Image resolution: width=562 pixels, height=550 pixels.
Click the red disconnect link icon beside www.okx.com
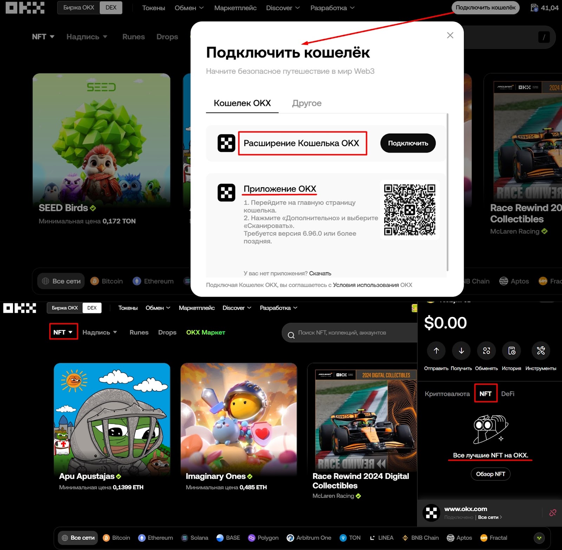[x=553, y=513]
